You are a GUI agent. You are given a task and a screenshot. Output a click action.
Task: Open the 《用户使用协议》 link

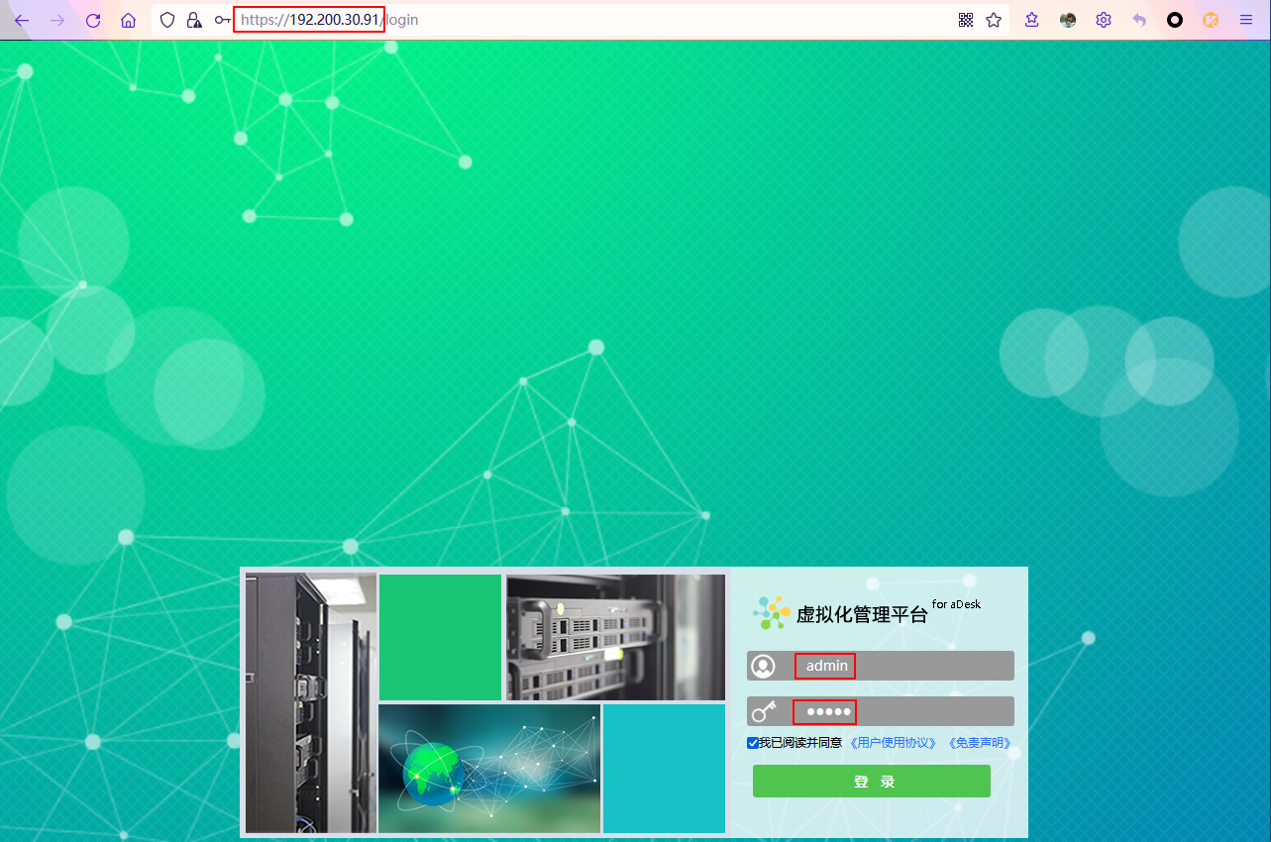[x=894, y=743]
